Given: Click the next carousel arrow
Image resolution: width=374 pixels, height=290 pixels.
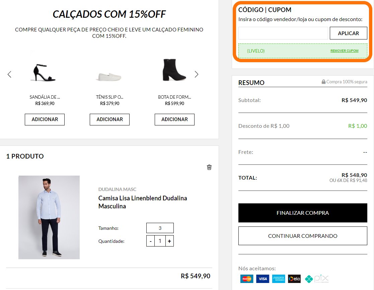Looking at the screenshot, I should coord(197,74).
